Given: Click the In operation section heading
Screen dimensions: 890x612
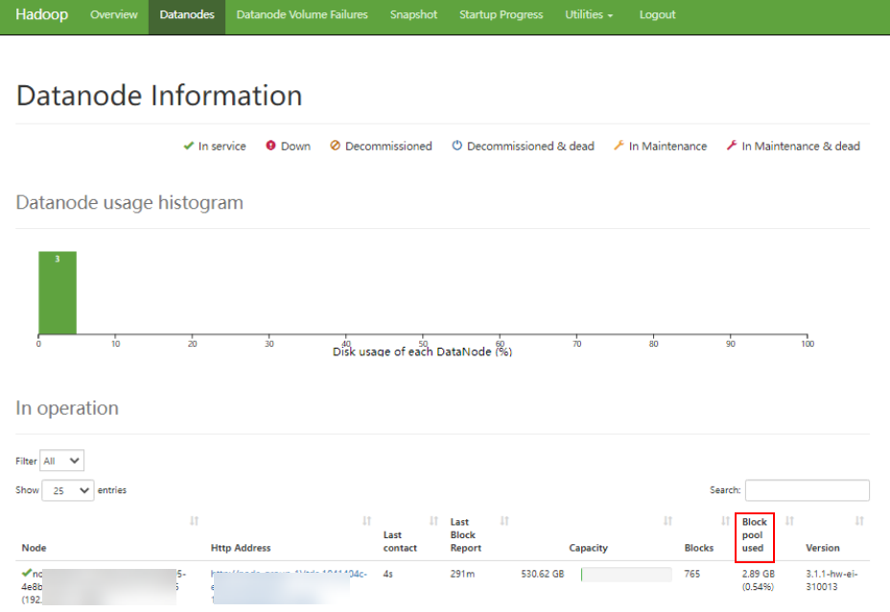Looking at the screenshot, I should coord(67,408).
